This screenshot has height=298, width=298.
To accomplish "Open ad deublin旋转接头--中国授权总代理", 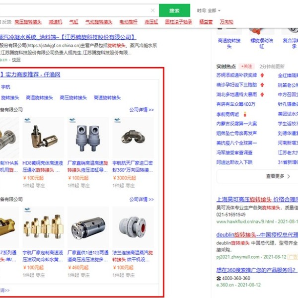I will [x=257, y=235].
